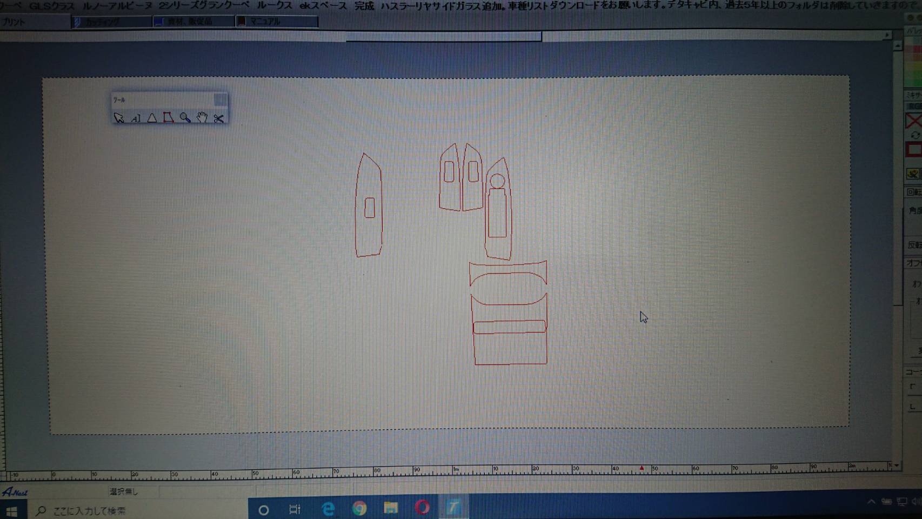The image size is (922, 519).
Task: Open Cortana circle icon
Action: point(264,510)
